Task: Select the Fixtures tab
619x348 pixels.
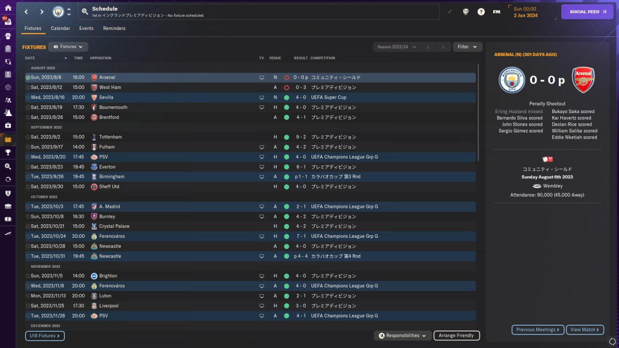Action: [x=33, y=29]
